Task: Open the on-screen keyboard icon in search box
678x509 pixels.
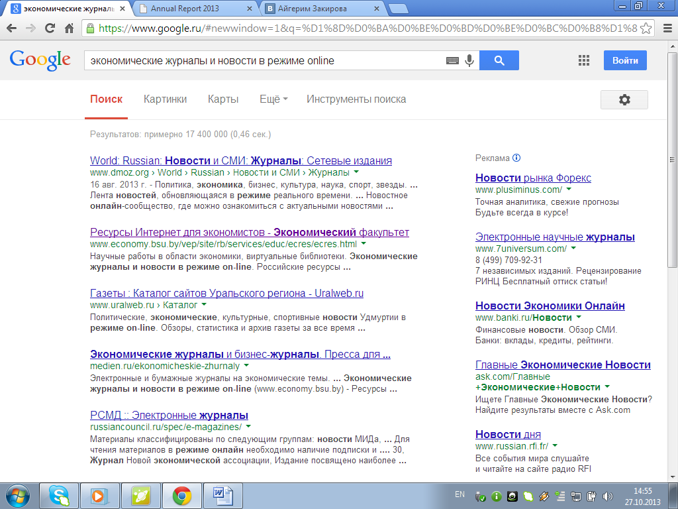Action: pyautogui.click(x=452, y=60)
